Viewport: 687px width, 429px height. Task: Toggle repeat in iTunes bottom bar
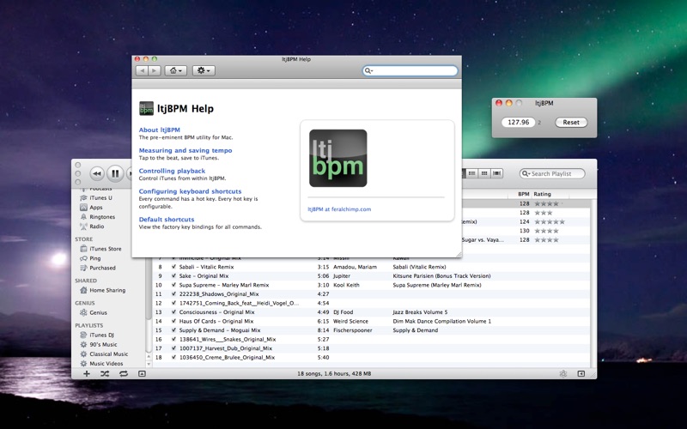point(124,374)
